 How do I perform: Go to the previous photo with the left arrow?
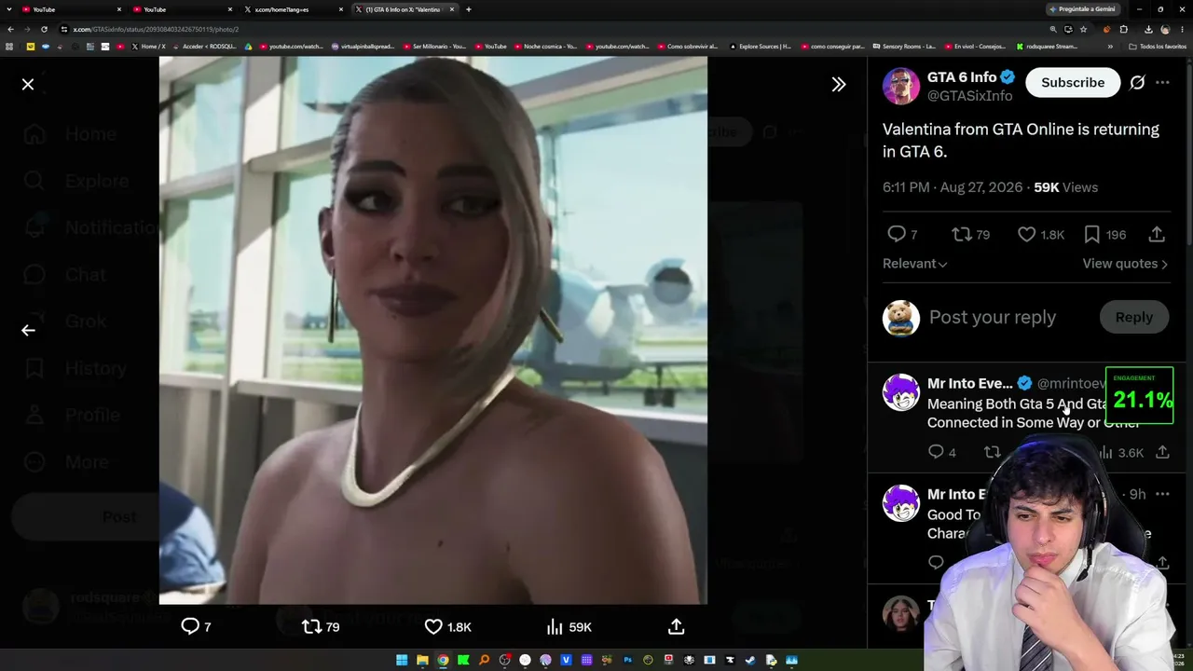[x=28, y=330]
